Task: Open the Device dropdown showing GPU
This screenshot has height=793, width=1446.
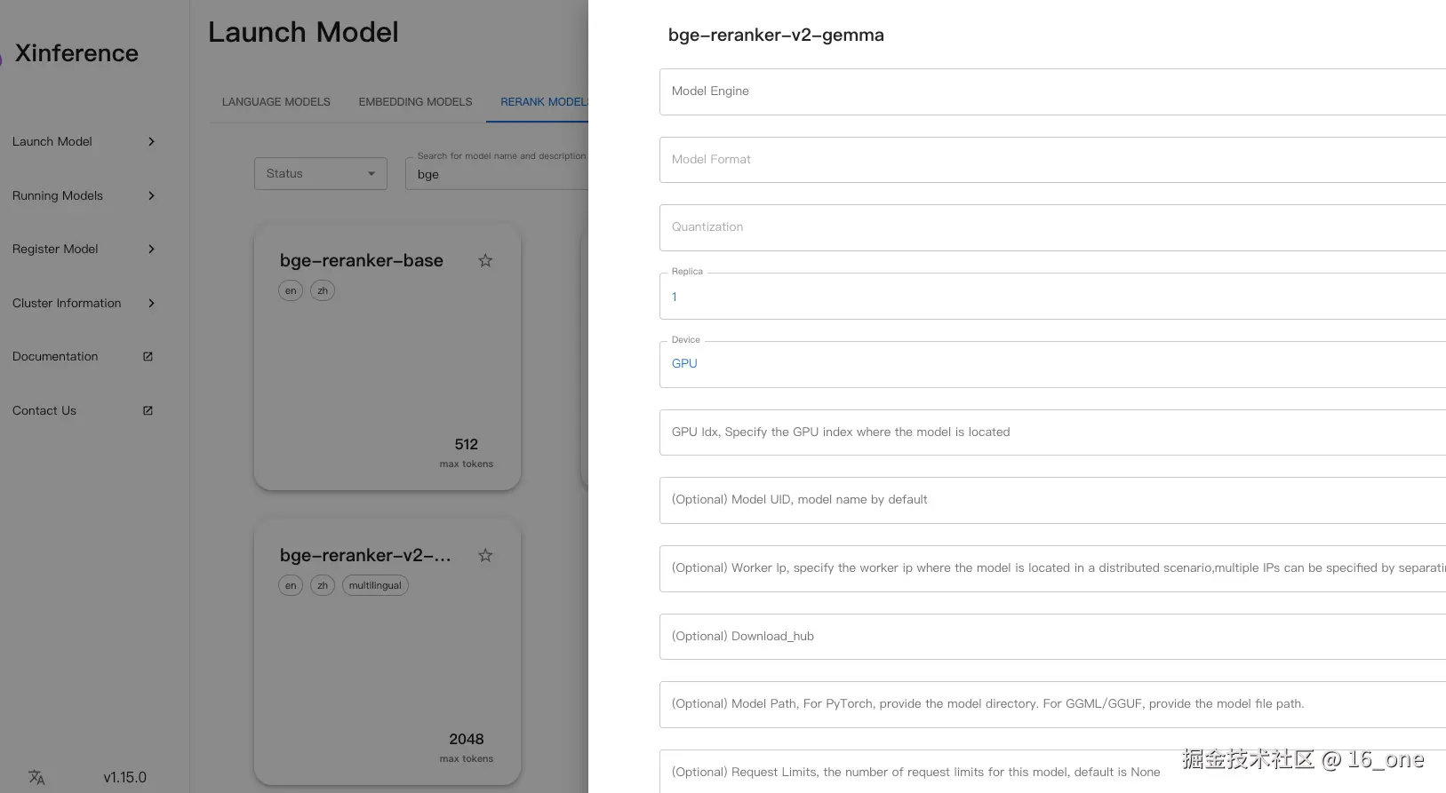Action: click(x=1052, y=364)
